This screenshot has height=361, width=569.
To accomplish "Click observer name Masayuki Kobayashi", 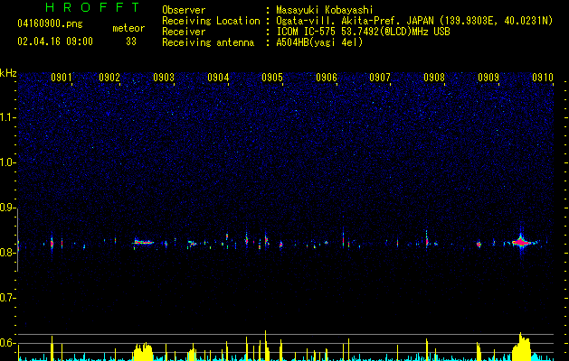I will pos(325,10).
